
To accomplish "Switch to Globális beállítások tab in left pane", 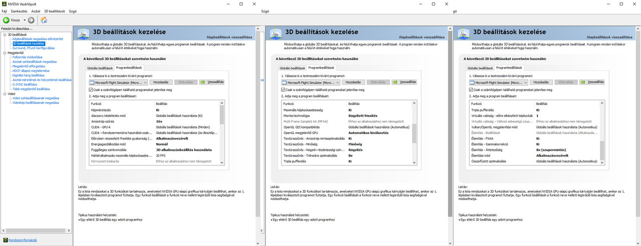I will (x=100, y=67).
